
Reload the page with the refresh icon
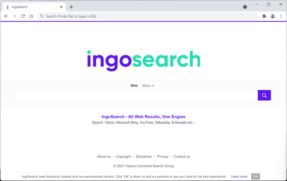pyautogui.click(x=23, y=16)
